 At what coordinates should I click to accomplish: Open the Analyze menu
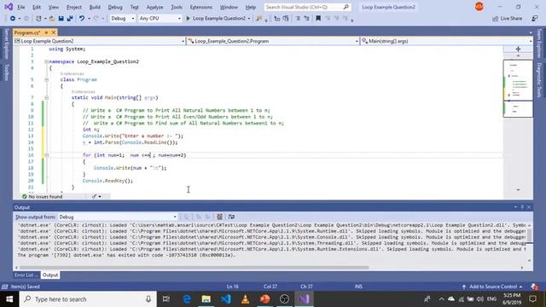tap(154, 7)
